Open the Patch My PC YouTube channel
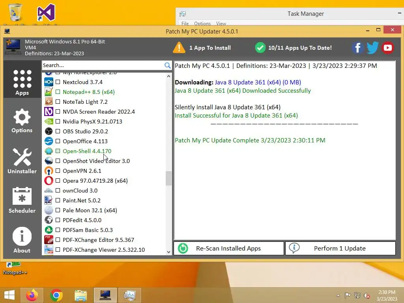 [x=387, y=48]
